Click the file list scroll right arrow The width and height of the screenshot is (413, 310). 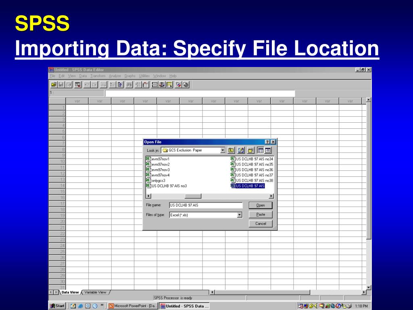(x=271, y=196)
